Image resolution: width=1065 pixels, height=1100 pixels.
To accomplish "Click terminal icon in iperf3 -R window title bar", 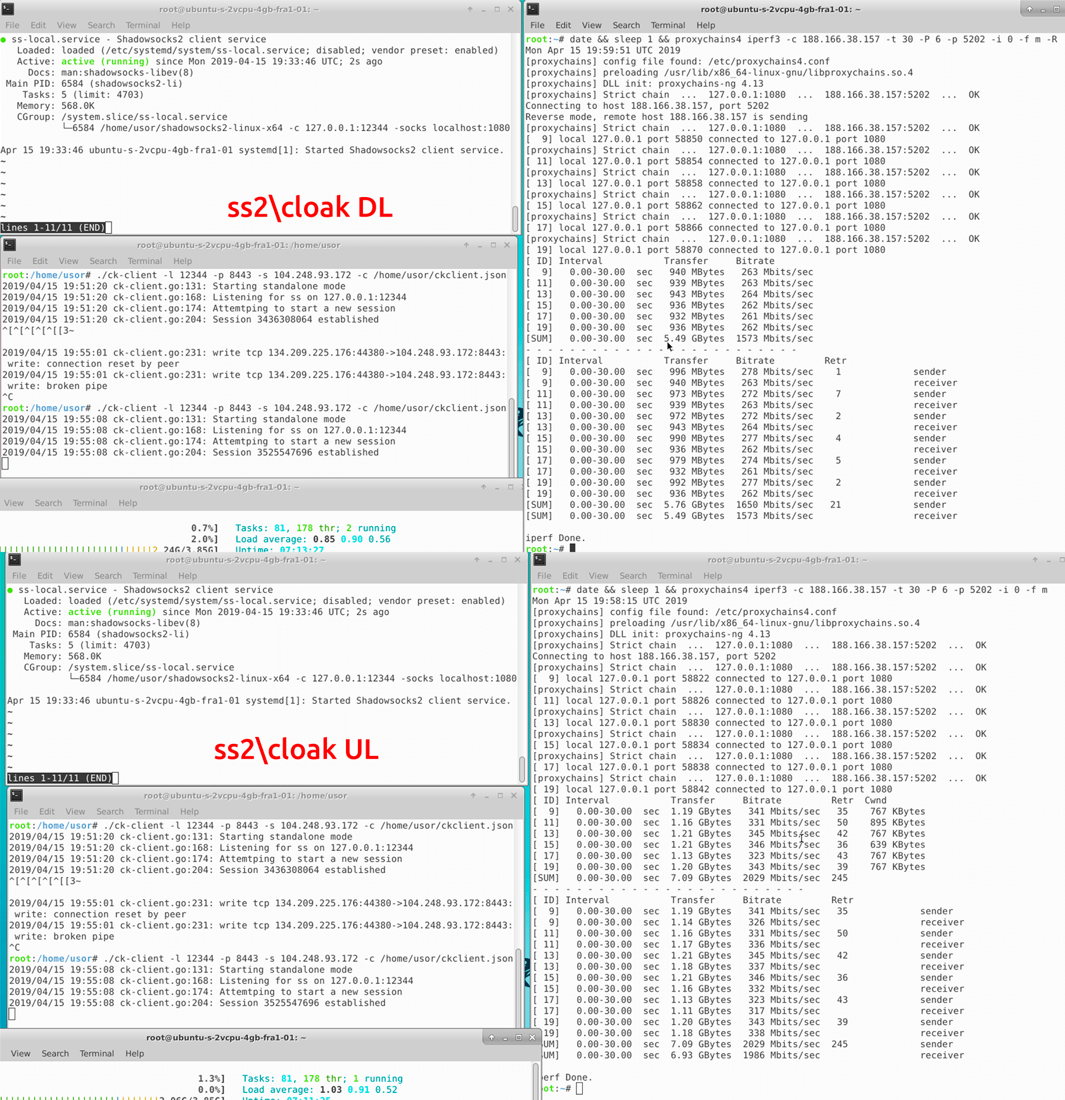I will coord(533,9).
